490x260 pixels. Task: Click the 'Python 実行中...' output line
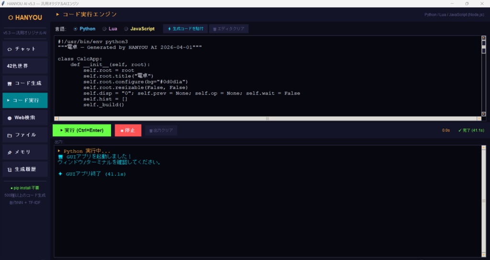point(84,151)
